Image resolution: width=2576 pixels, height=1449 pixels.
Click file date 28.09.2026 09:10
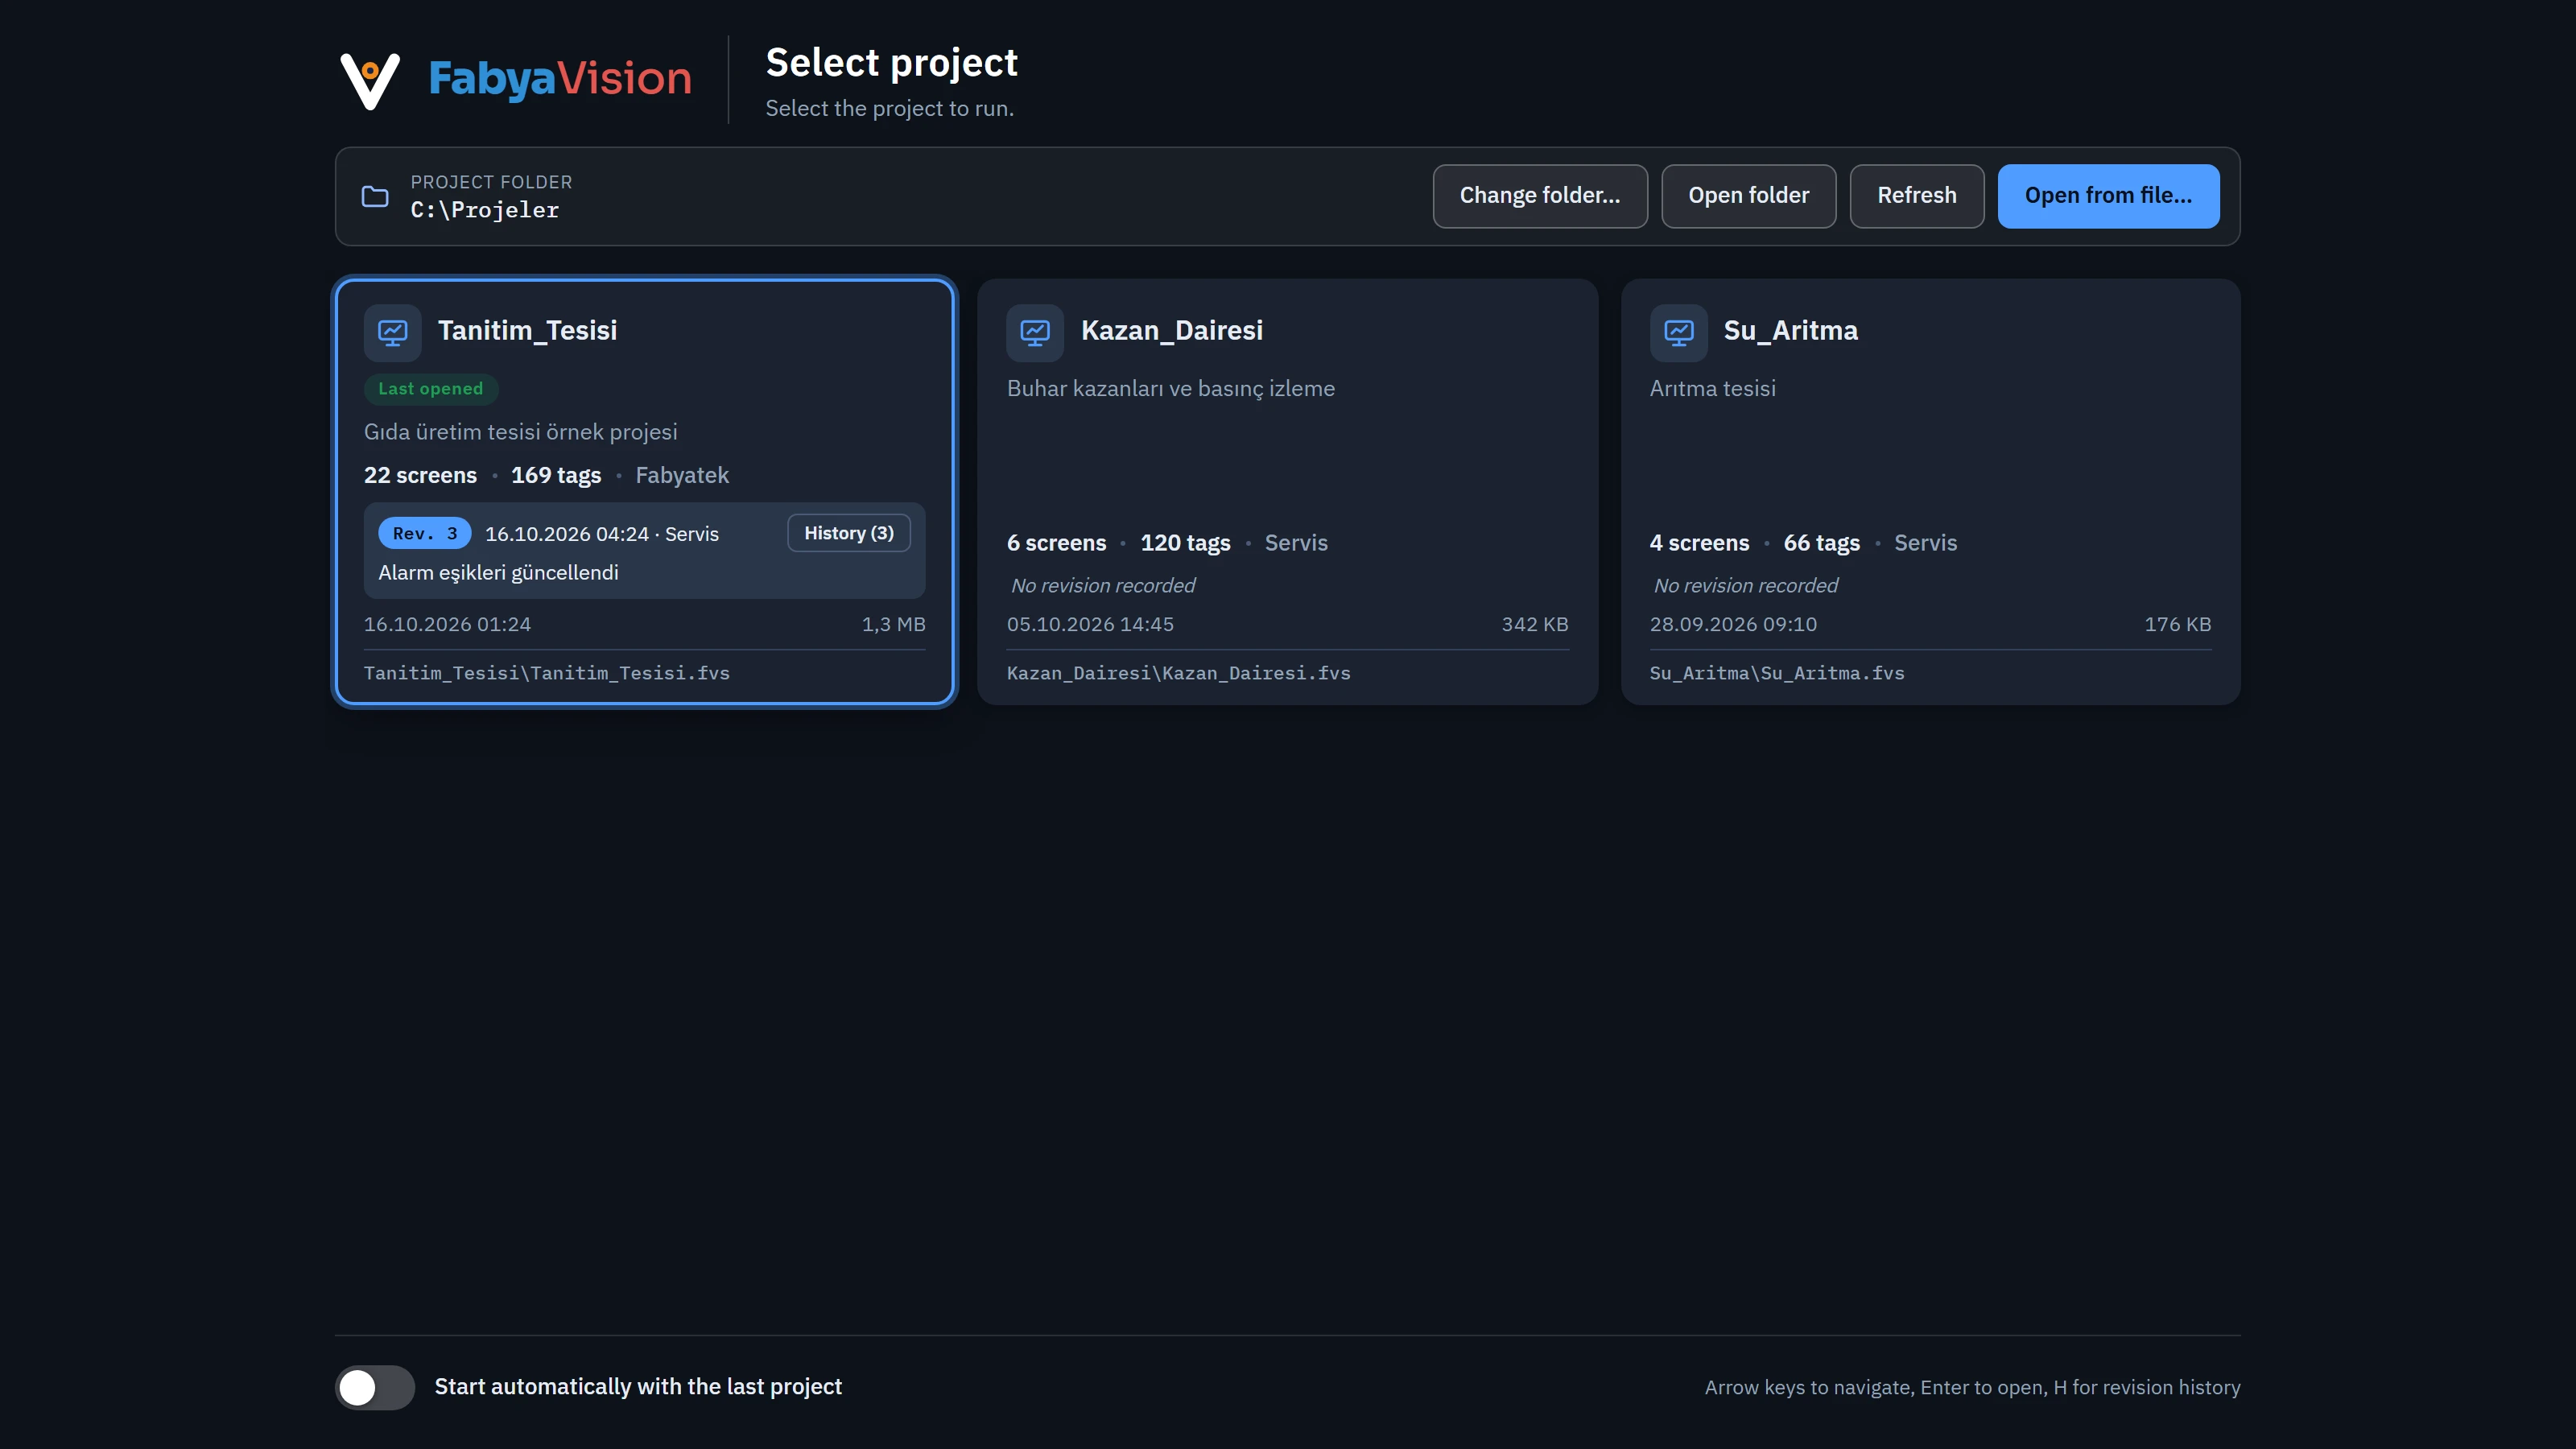[1734, 625]
